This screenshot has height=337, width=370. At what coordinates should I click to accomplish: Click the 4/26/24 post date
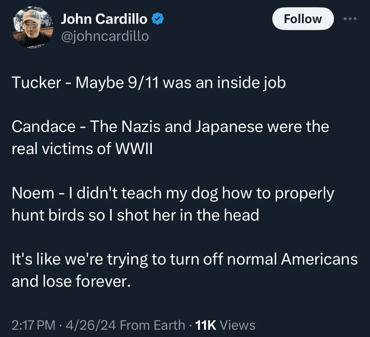91,325
